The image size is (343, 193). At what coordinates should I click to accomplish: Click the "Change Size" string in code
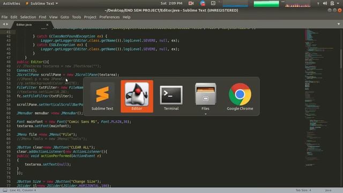(85, 182)
